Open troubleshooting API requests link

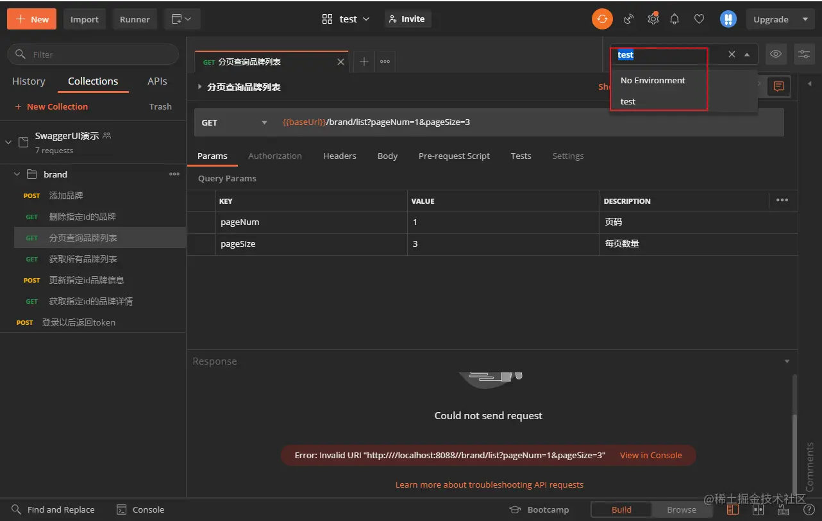pyautogui.click(x=489, y=484)
